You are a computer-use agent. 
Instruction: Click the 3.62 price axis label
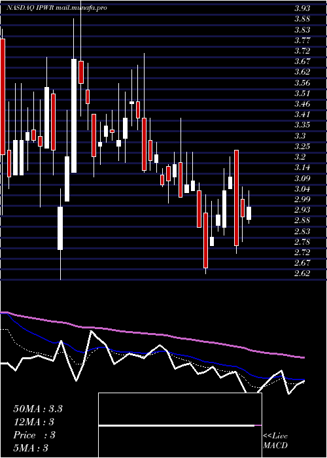tap(302, 72)
